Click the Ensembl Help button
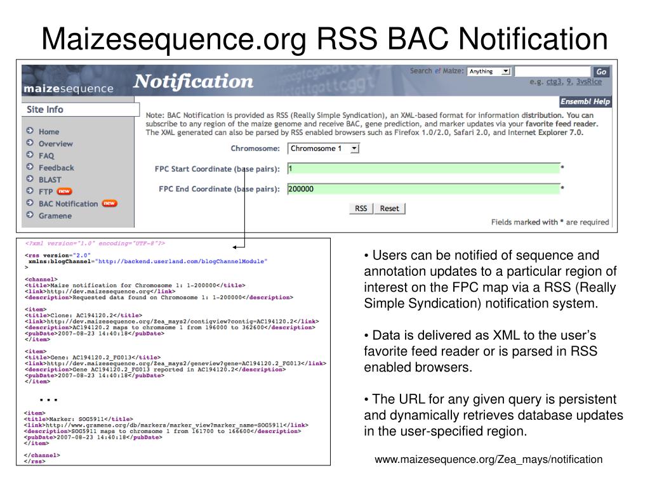650x487 pixels. click(x=585, y=101)
